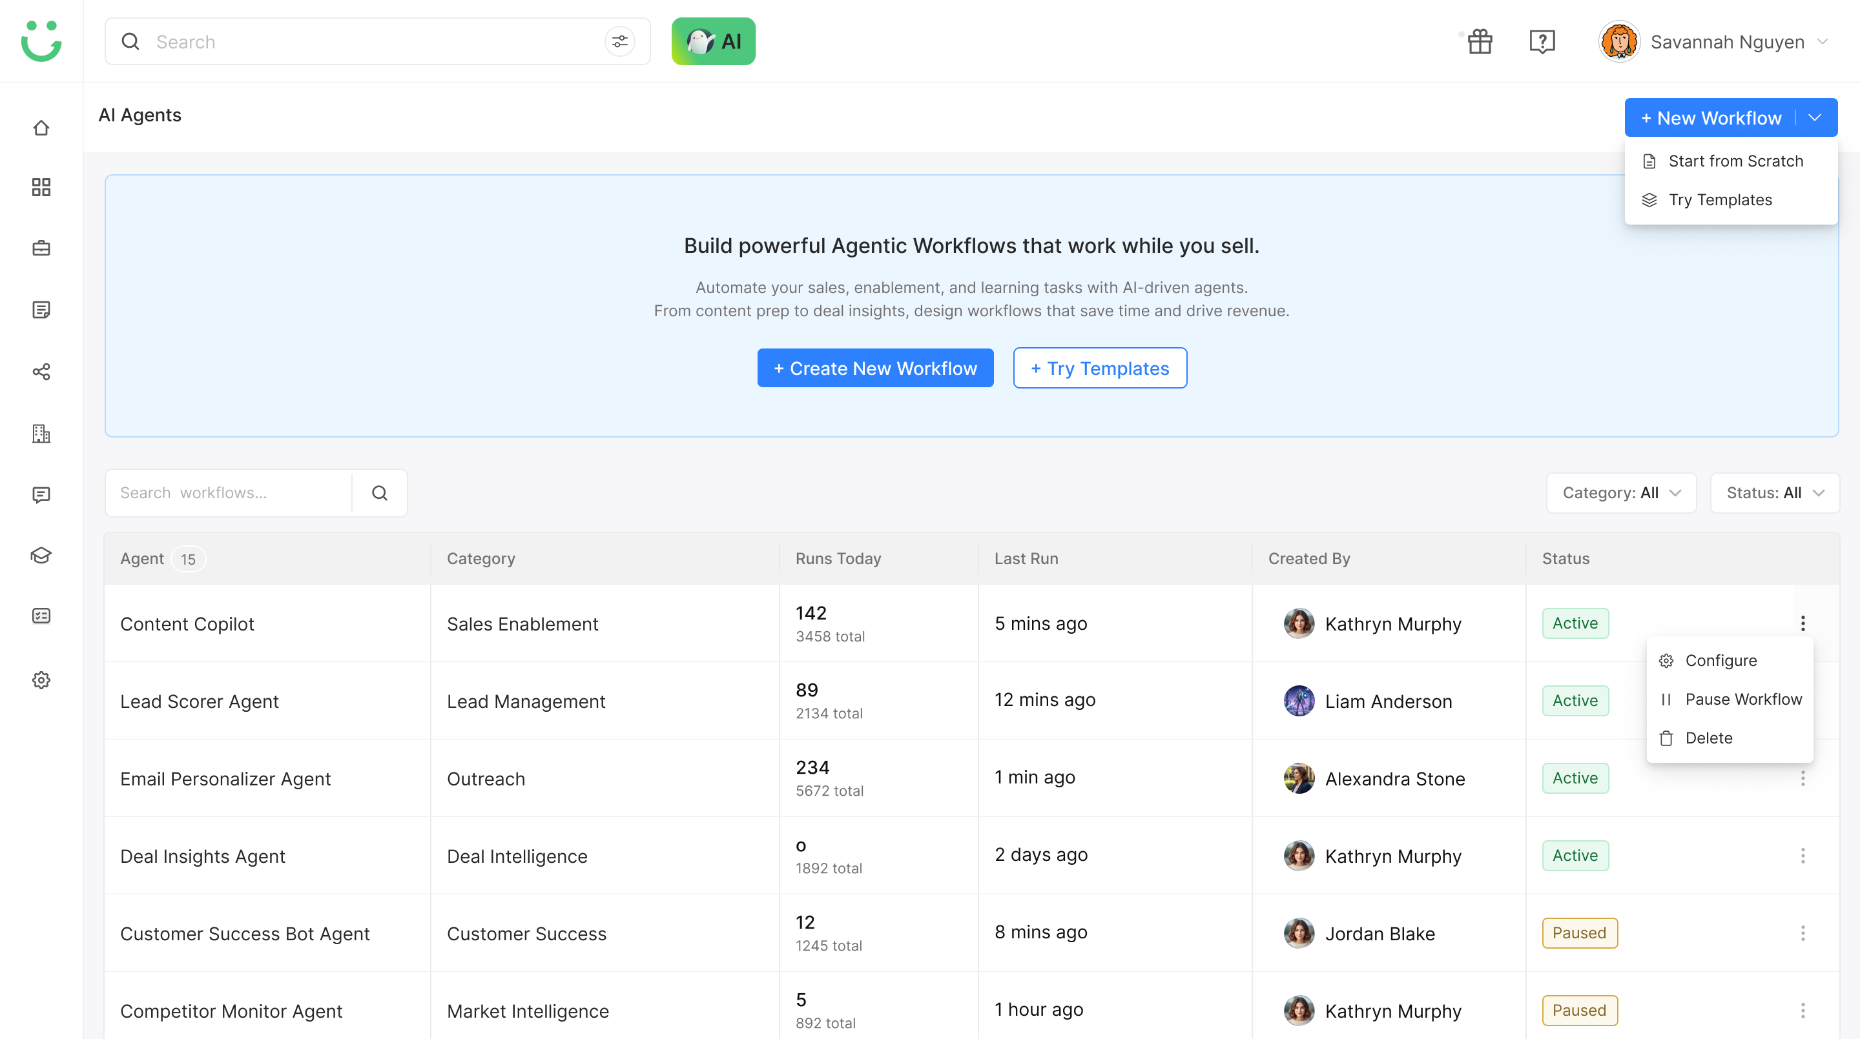Click the New Workflow button
Image resolution: width=1860 pixels, height=1039 pixels.
click(1711, 117)
